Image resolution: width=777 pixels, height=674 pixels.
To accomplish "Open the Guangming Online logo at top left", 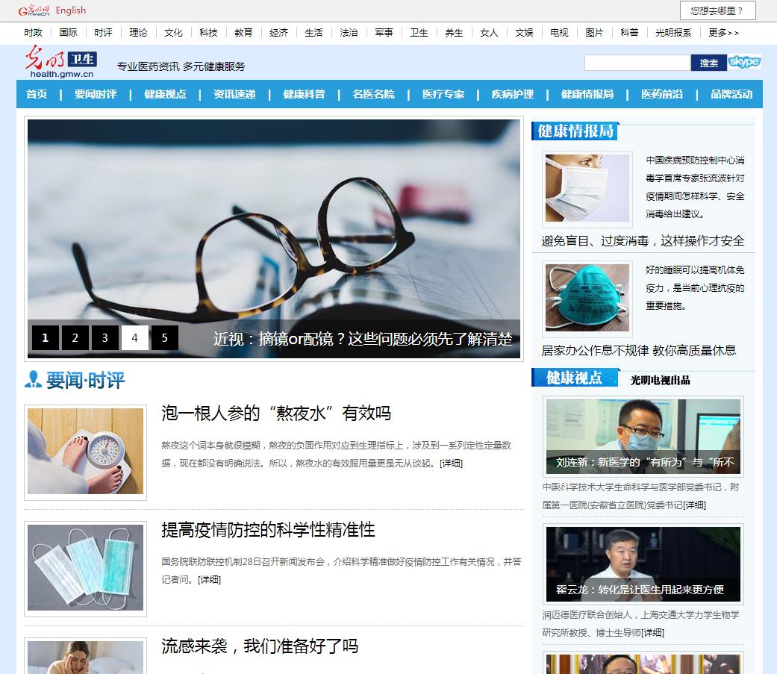I will click(x=34, y=10).
